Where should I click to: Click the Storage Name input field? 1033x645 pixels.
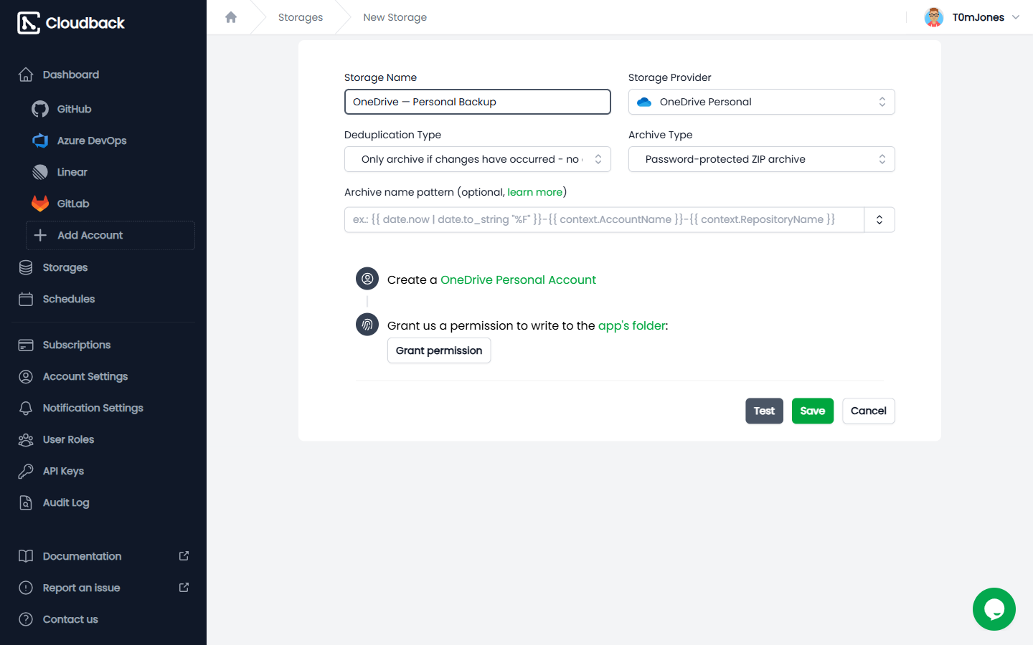pos(478,102)
